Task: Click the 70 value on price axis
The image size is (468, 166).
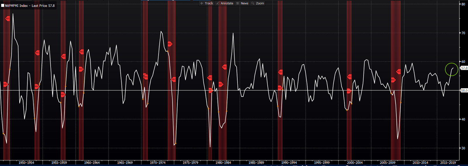Action: tap(463, 33)
